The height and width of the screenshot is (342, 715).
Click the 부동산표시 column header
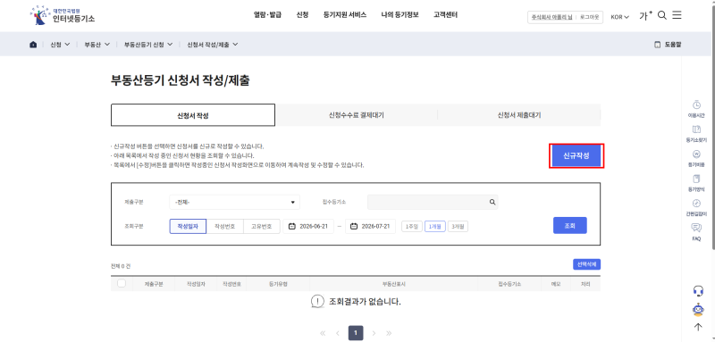[393, 284]
